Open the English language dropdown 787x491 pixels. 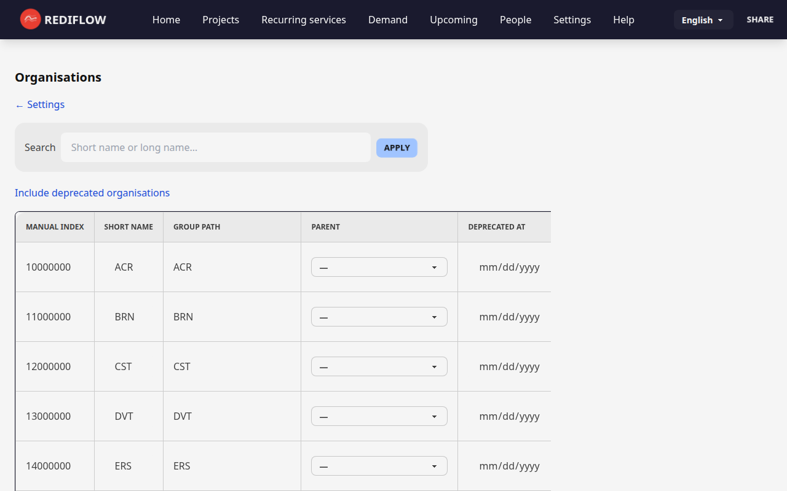click(x=703, y=20)
